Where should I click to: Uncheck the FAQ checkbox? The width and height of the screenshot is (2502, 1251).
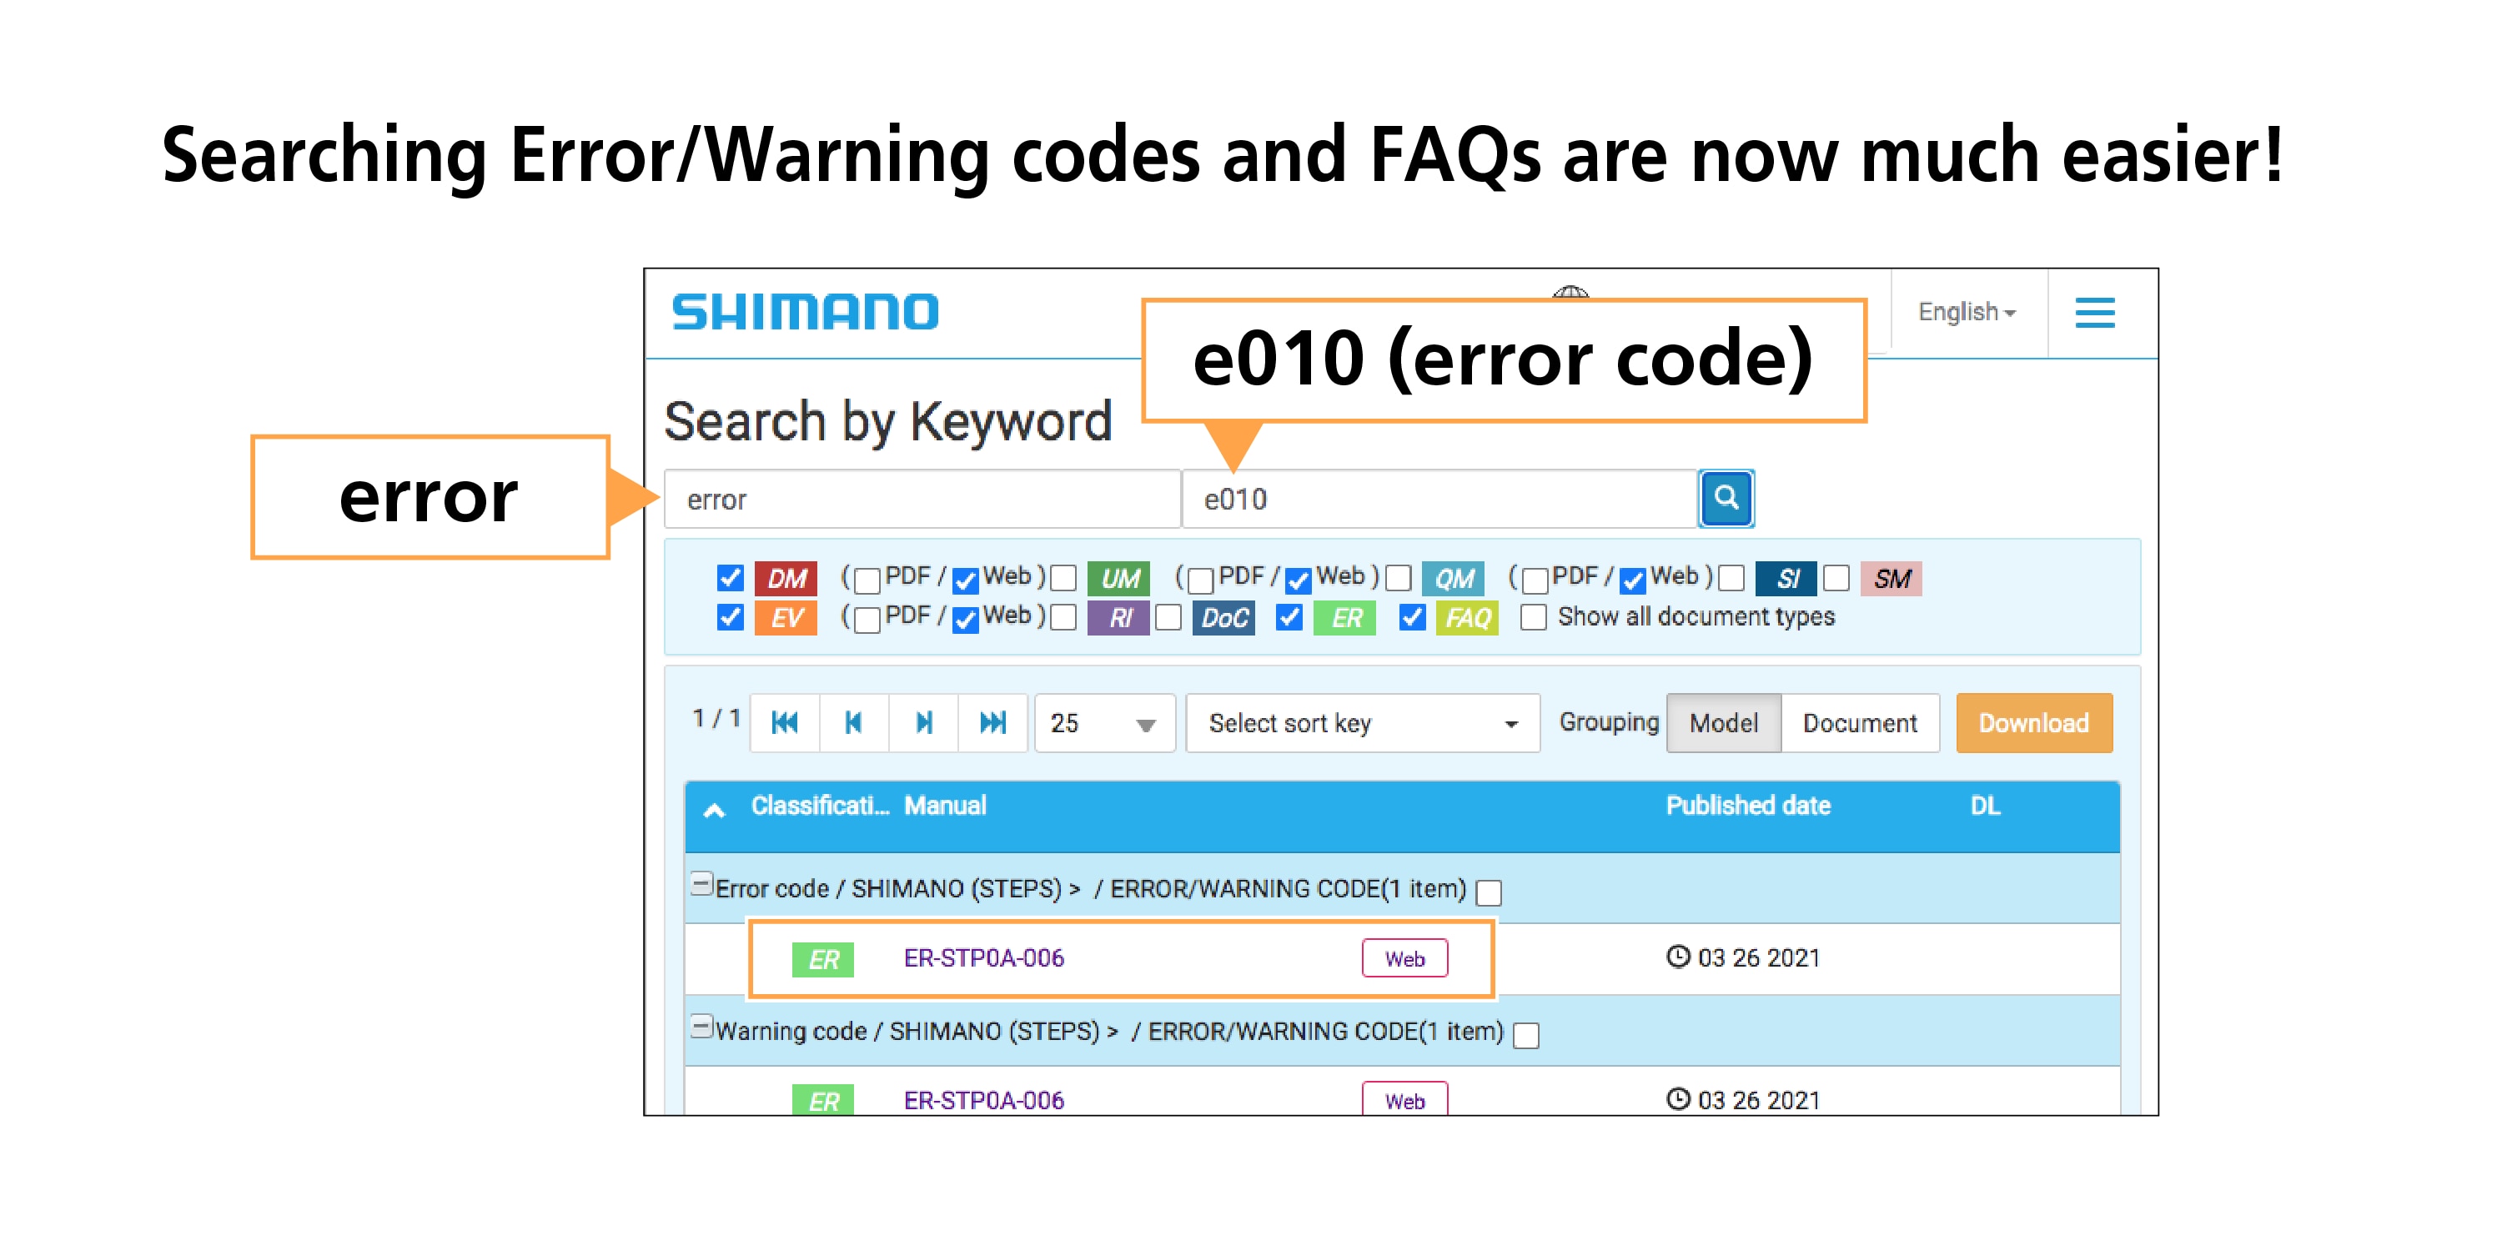tap(1412, 617)
